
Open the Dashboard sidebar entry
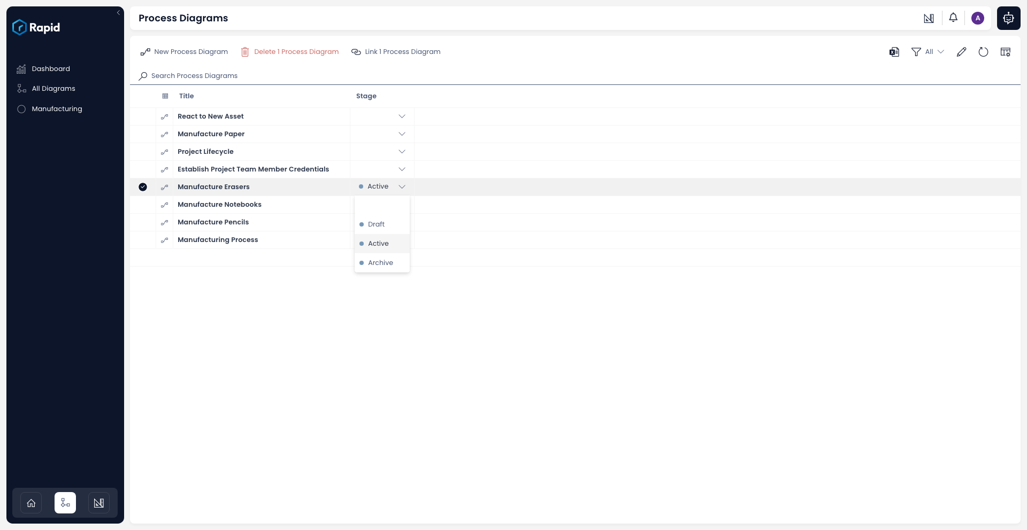pyautogui.click(x=51, y=68)
